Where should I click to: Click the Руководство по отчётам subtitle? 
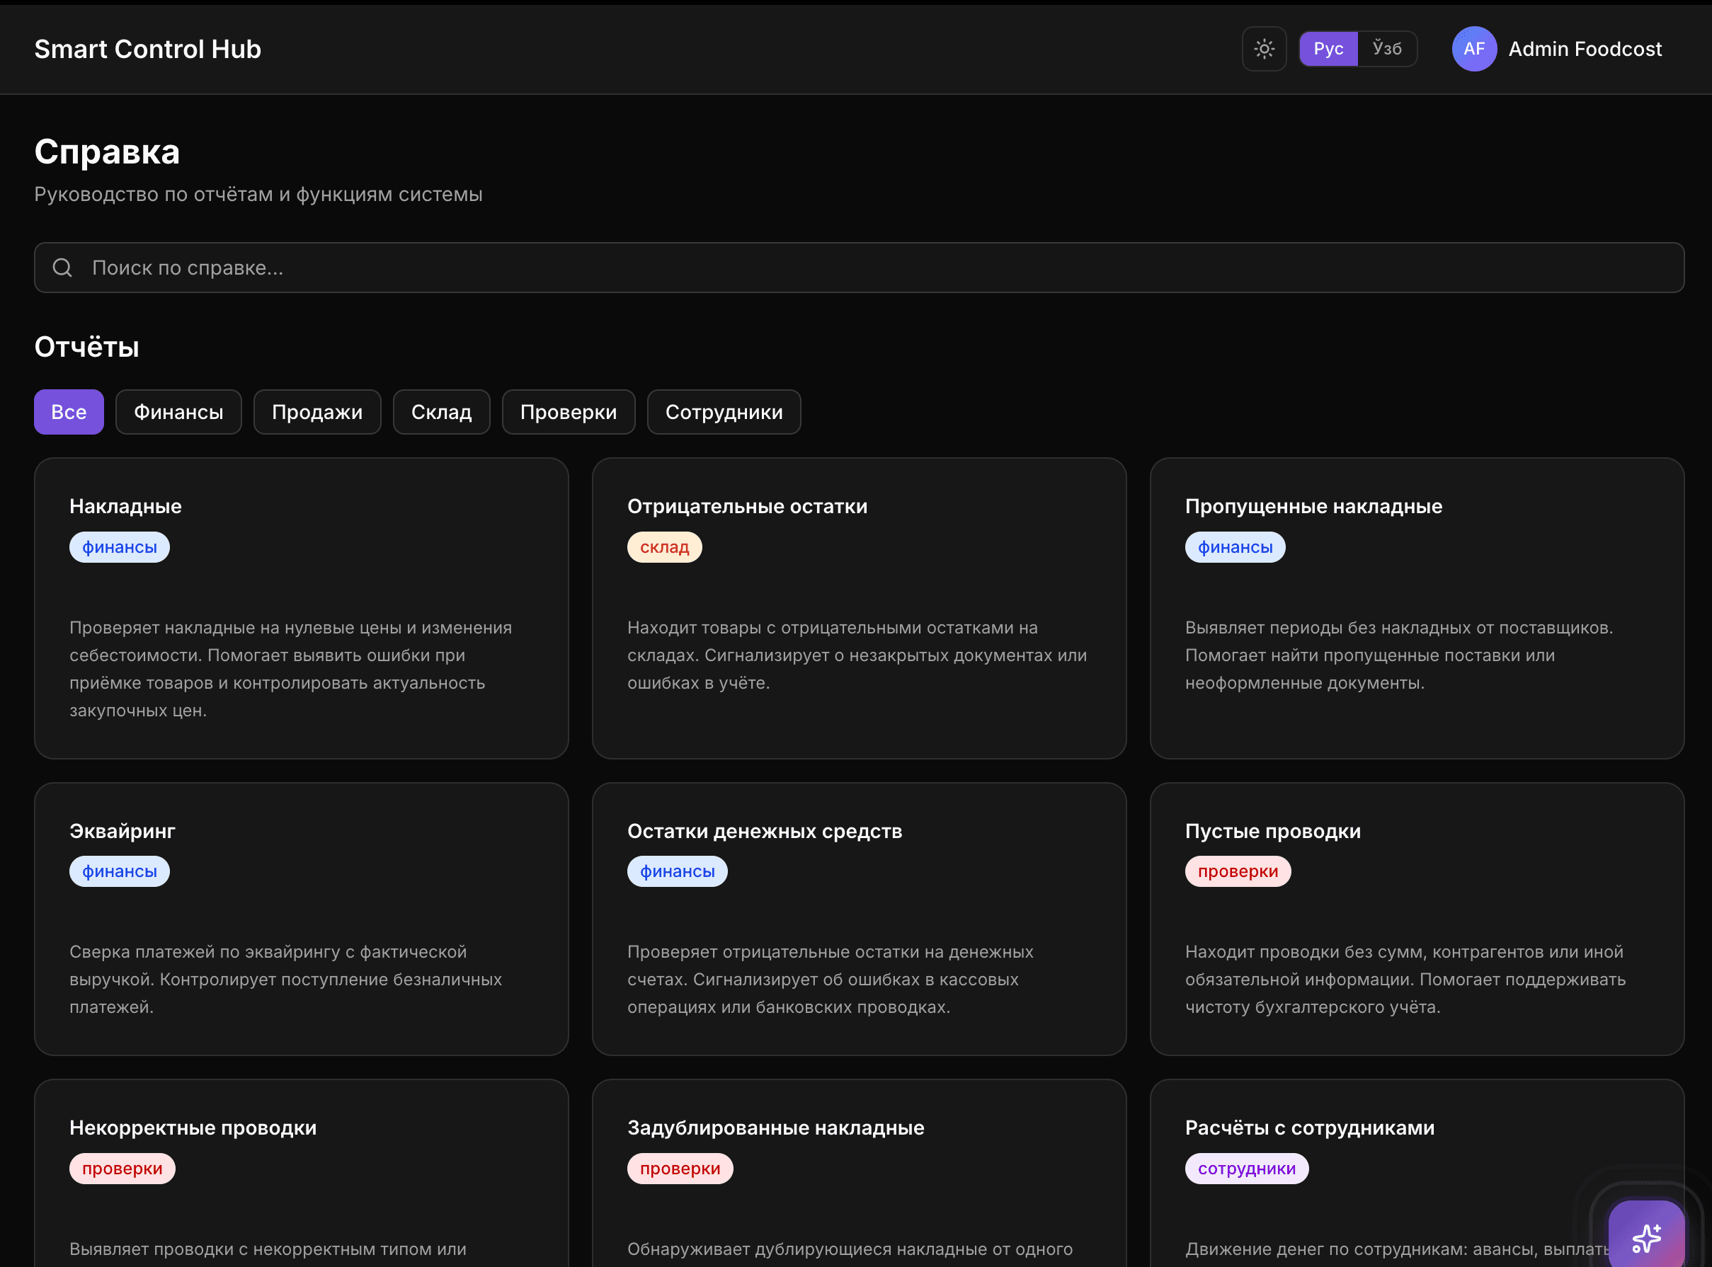pyautogui.click(x=258, y=194)
